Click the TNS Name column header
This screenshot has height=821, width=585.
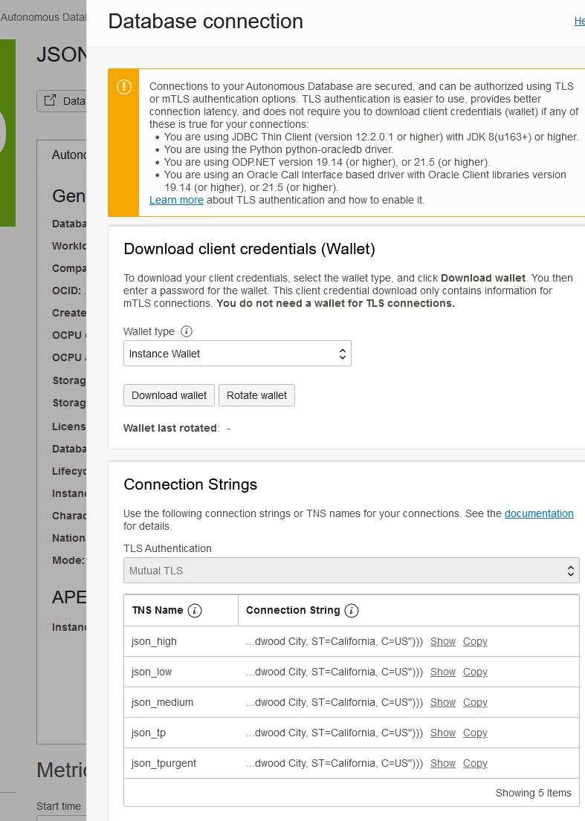click(x=158, y=611)
